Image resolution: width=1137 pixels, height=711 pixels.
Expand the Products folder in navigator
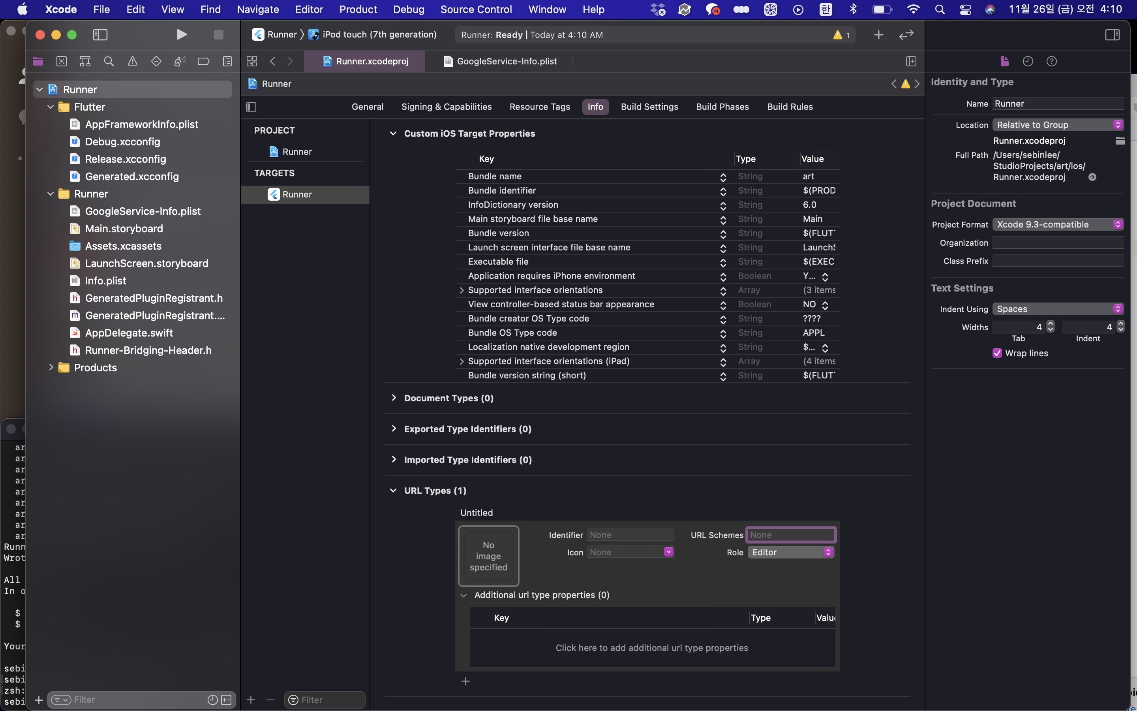51,367
